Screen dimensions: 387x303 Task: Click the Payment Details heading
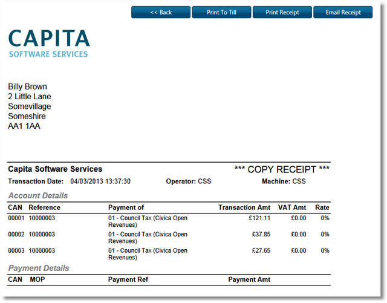[x=39, y=268]
